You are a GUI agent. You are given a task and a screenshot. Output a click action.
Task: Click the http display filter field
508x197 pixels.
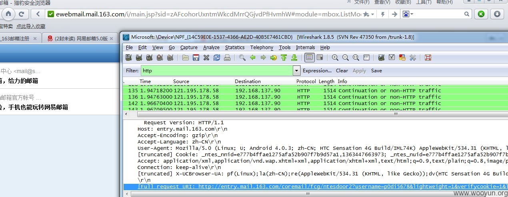coord(217,71)
